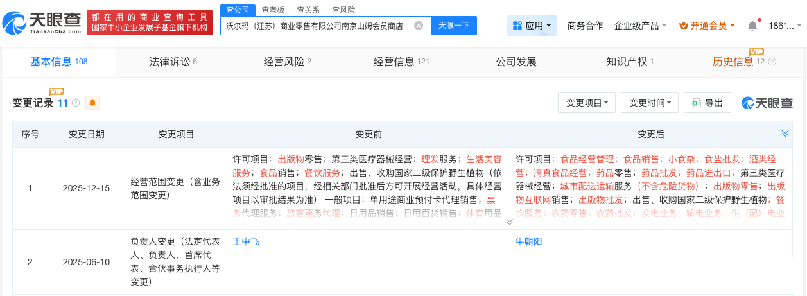Switch to the 公司发展 tab
The image size is (807, 296).
516,62
